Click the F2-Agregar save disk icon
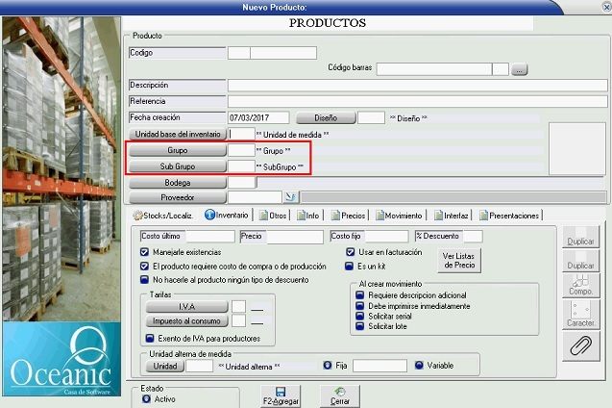The image size is (612, 408). [280, 391]
